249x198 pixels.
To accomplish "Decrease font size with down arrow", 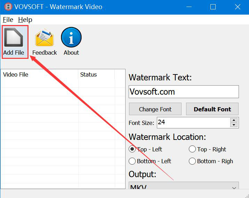I will 234,125.
